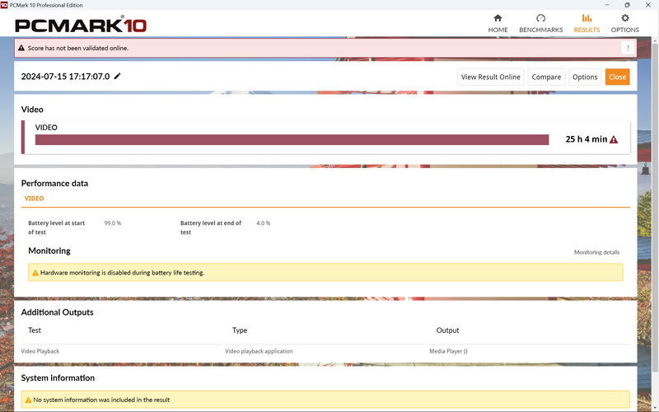Open the OPTIONS gear menu
This screenshot has height=412, width=659.
[625, 24]
